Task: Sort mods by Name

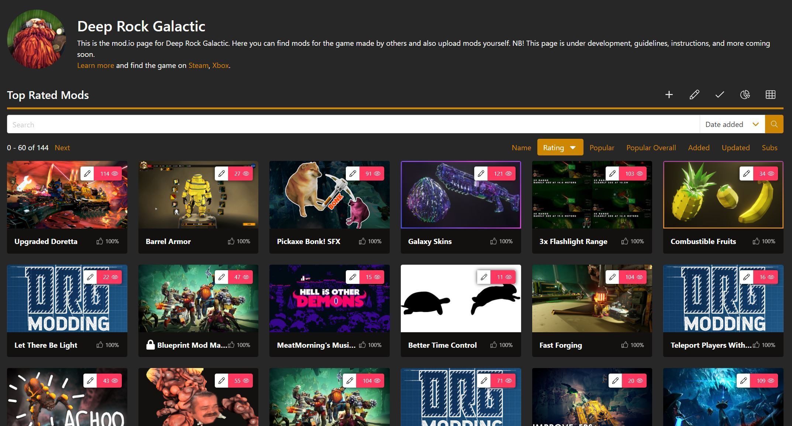Action: [x=521, y=148]
